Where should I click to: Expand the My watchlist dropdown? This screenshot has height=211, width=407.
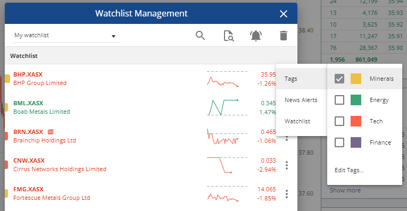coord(66,36)
